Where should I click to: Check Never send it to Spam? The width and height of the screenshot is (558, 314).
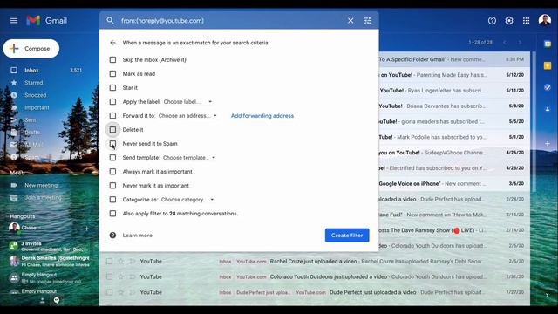coord(112,143)
